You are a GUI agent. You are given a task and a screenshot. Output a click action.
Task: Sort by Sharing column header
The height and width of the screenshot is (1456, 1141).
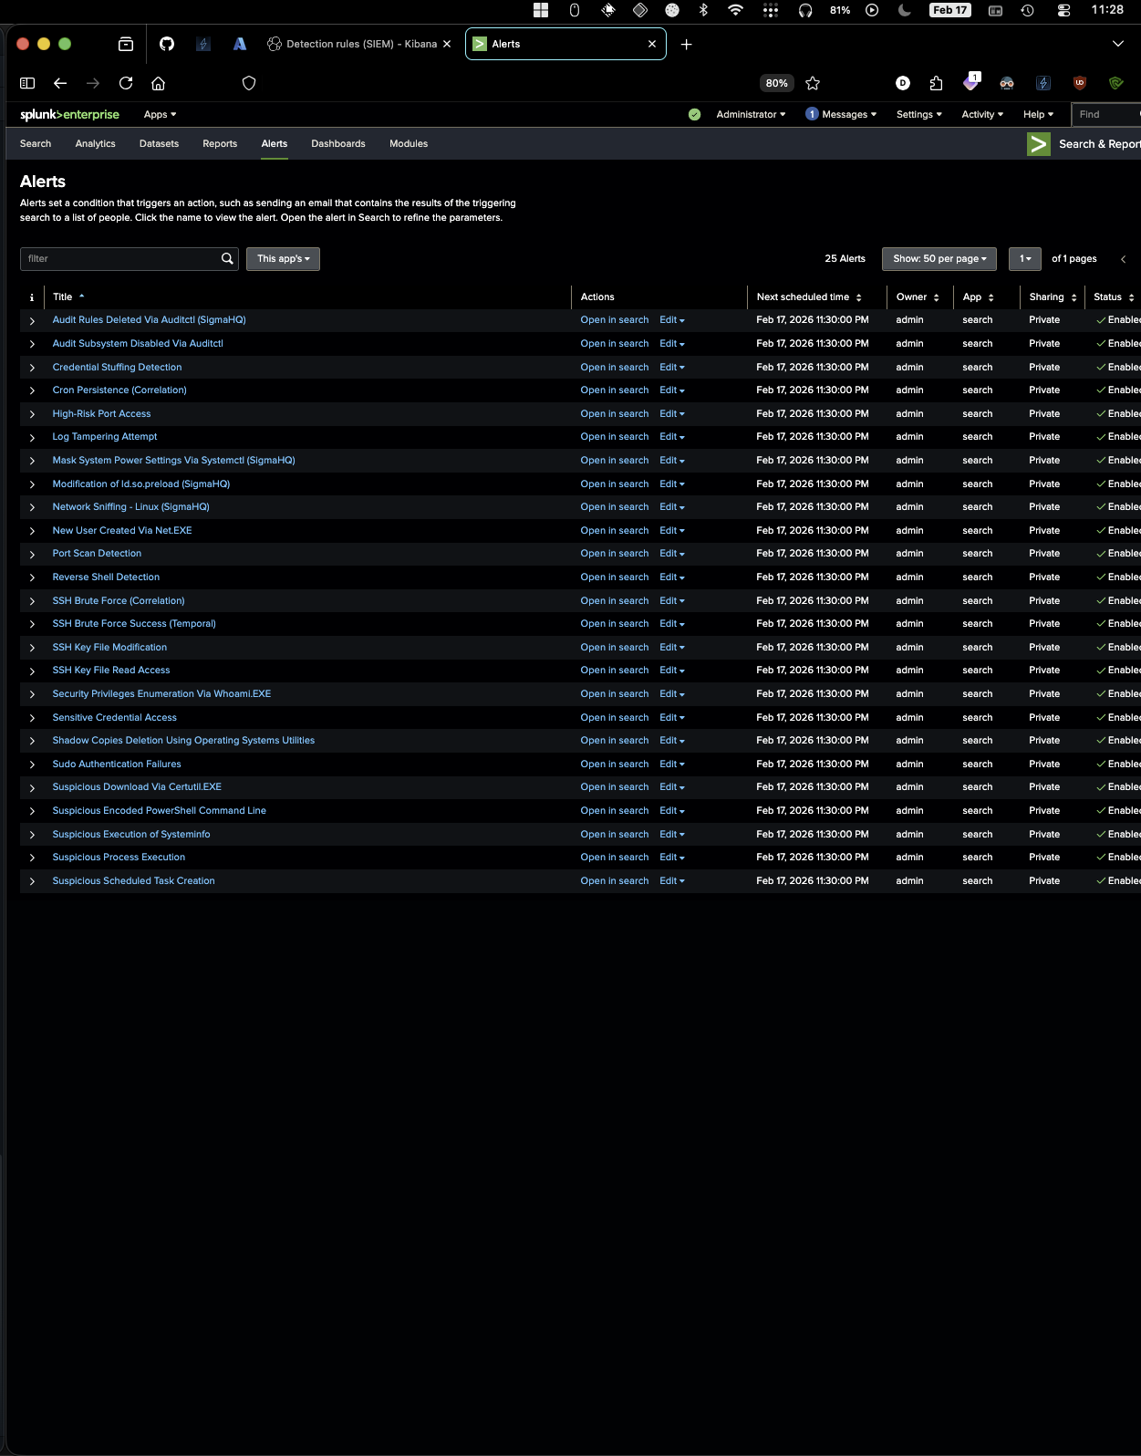coord(1053,297)
